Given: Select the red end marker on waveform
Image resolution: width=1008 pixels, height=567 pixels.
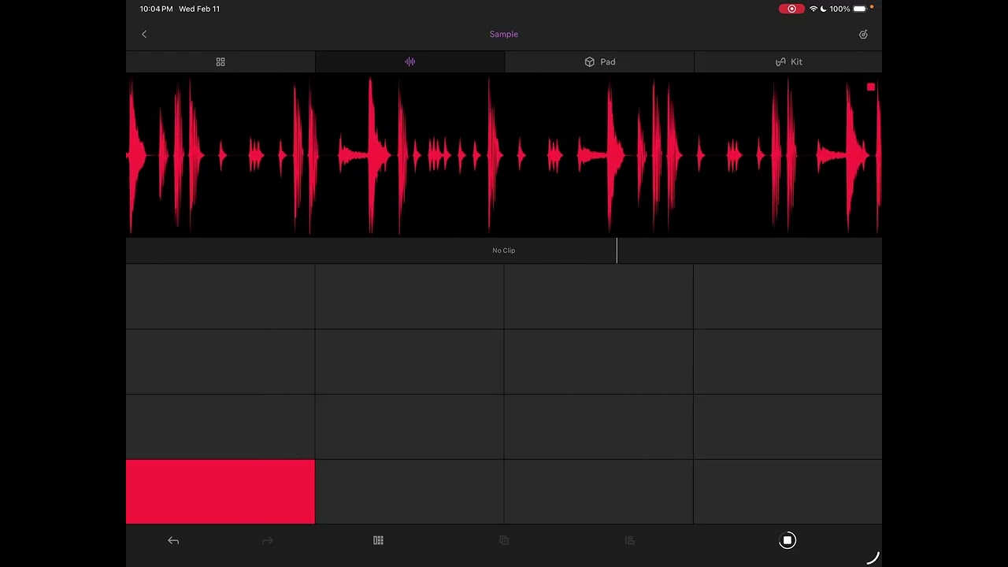Looking at the screenshot, I should click(x=871, y=87).
